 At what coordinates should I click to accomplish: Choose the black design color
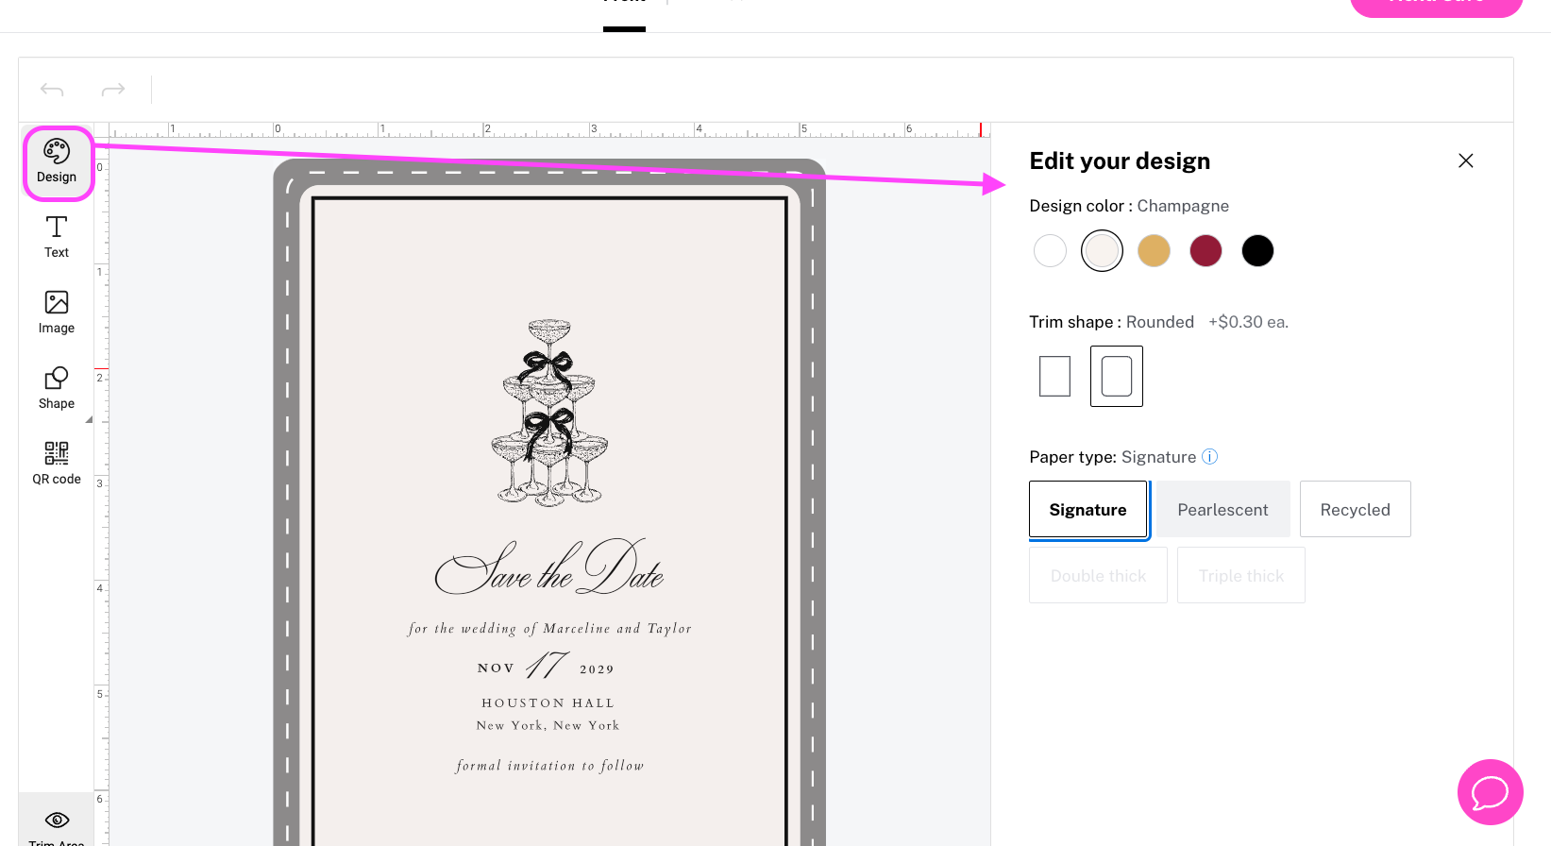(x=1257, y=250)
